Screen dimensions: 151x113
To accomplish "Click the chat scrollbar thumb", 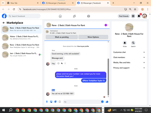I will coord(108,77).
